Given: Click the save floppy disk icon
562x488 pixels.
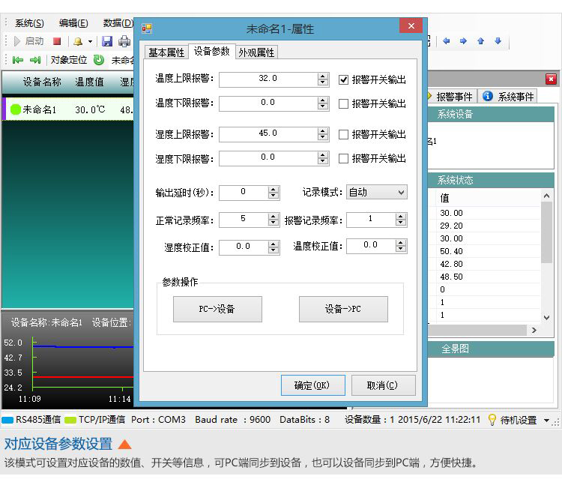Looking at the screenshot, I should tap(107, 41).
